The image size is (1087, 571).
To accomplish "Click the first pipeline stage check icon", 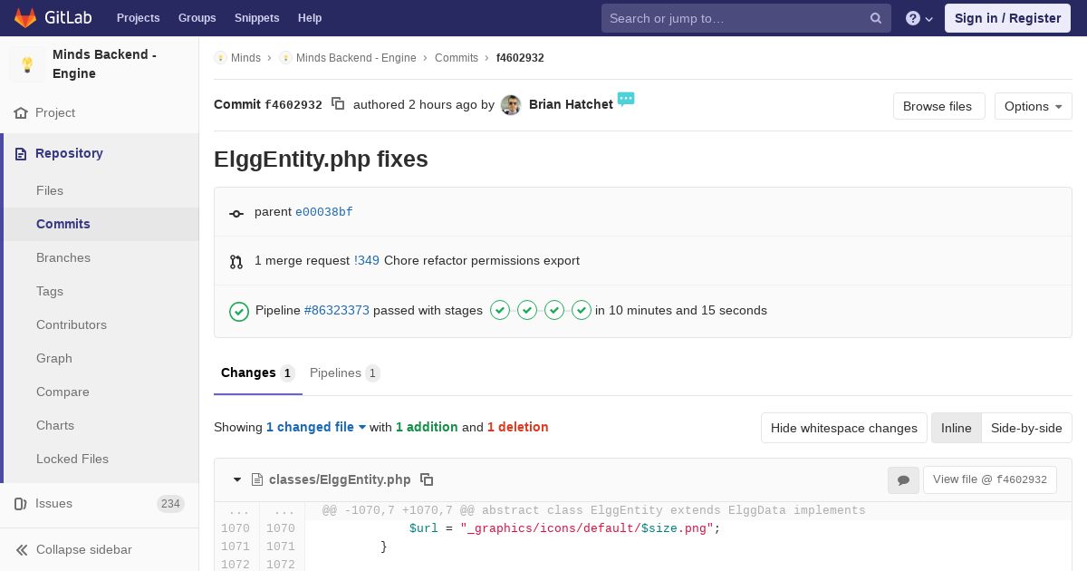I will pos(500,310).
